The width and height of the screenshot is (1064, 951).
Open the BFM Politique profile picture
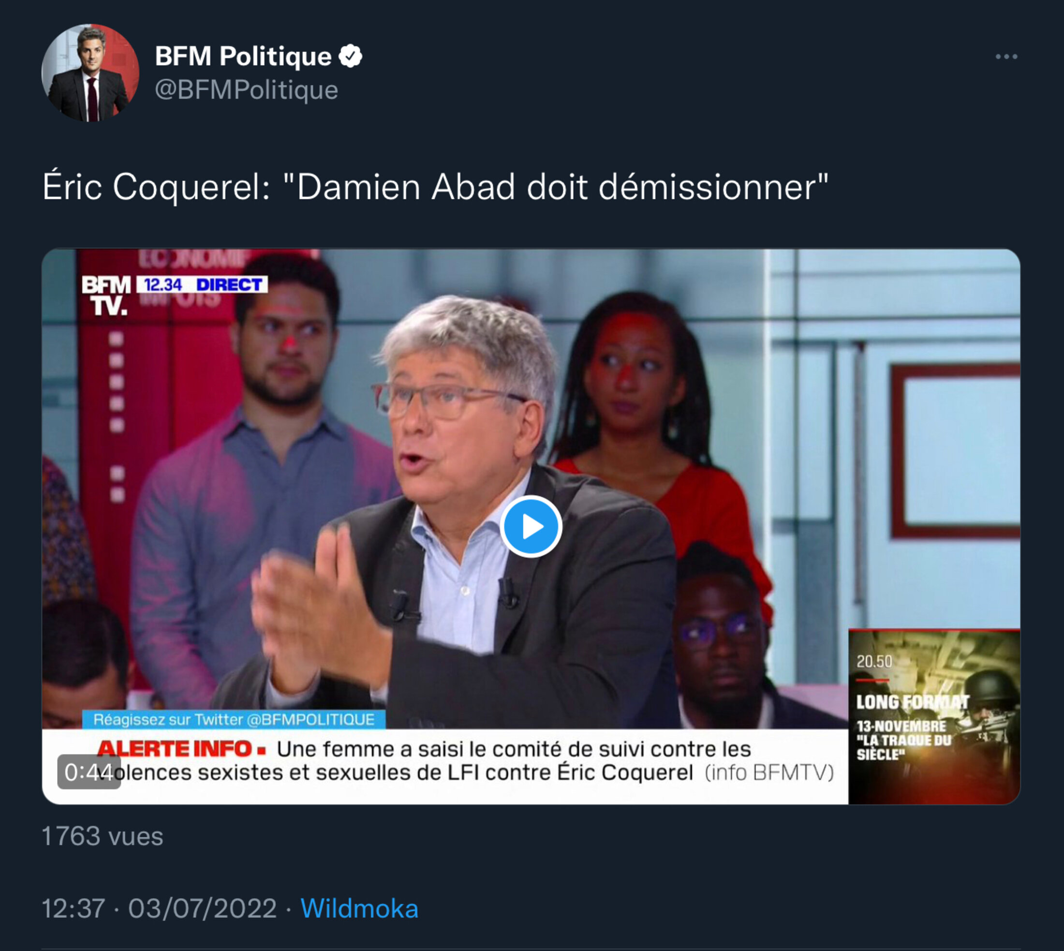tap(90, 73)
